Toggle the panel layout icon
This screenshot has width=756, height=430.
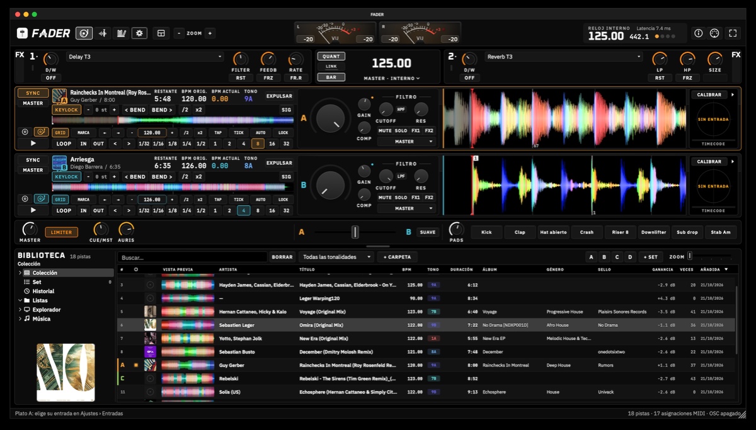coord(161,33)
